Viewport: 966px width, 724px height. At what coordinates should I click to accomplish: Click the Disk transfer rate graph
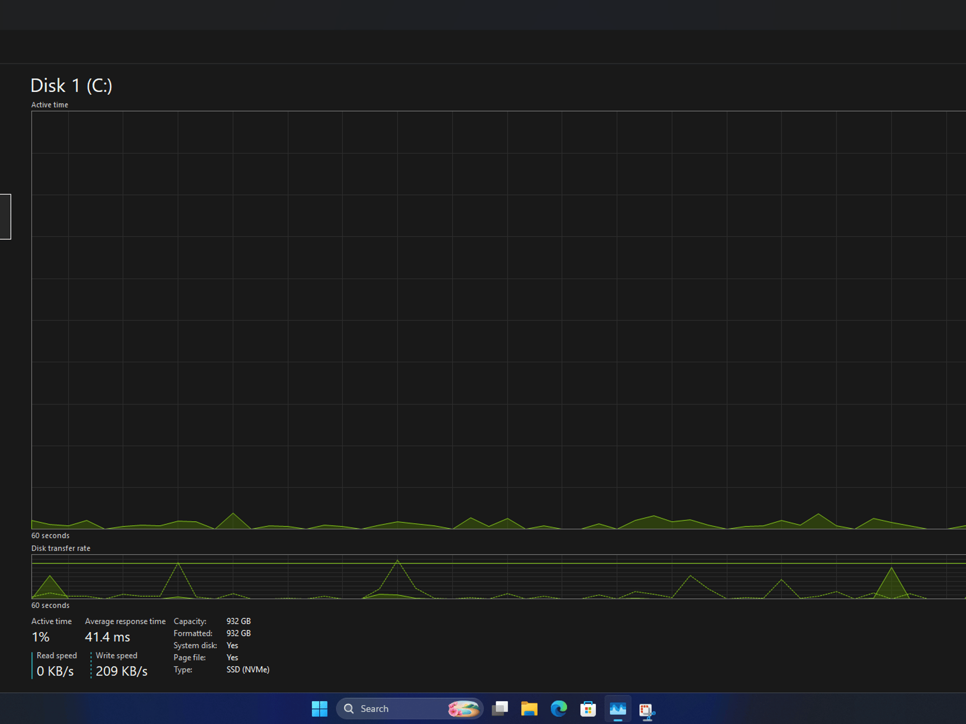pyautogui.click(x=499, y=576)
